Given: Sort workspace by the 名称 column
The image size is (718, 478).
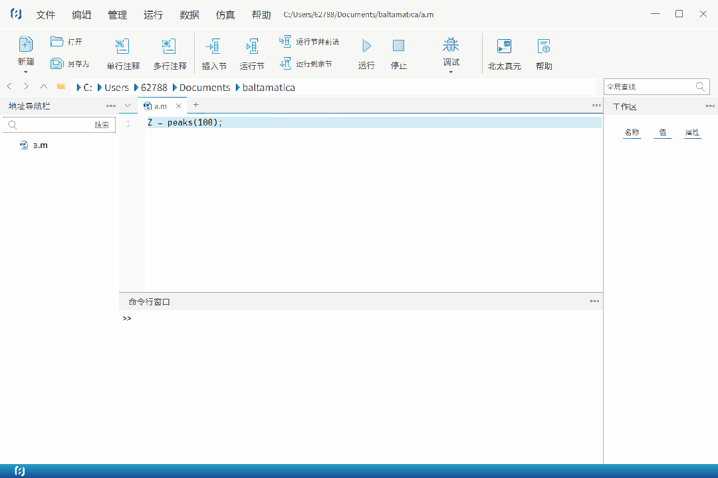Looking at the screenshot, I should pos(632,132).
